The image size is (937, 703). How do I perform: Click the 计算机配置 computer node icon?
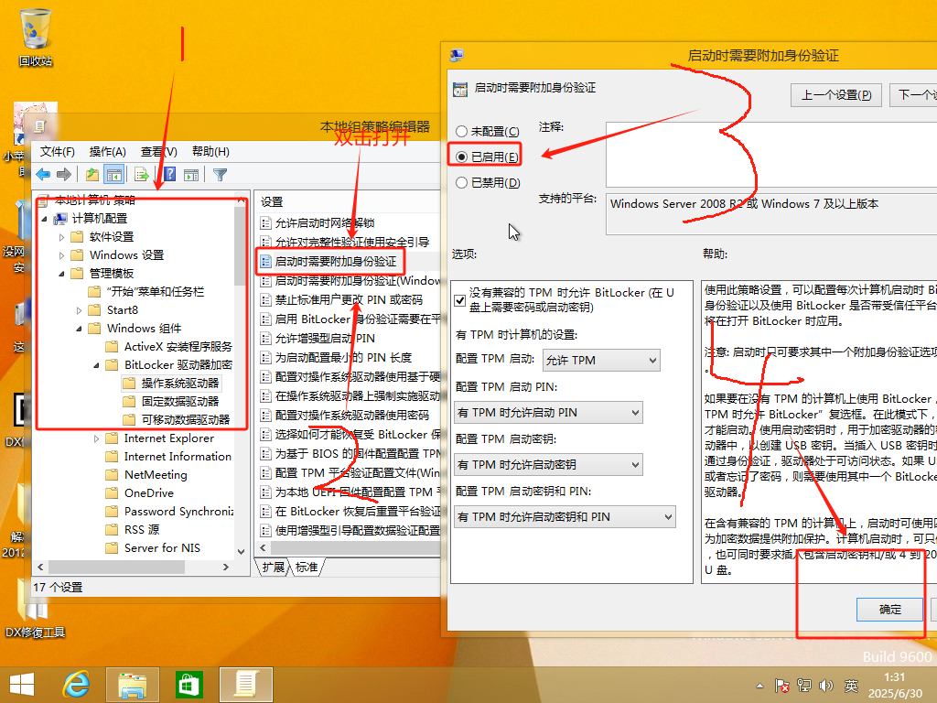pos(60,219)
